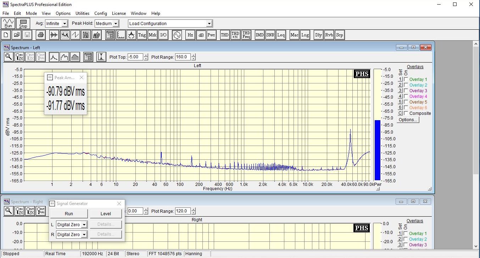The width and height of the screenshot is (480, 258).
Task: Check the Overlay 4 checkbox
Action: click(x=406, y=96)
